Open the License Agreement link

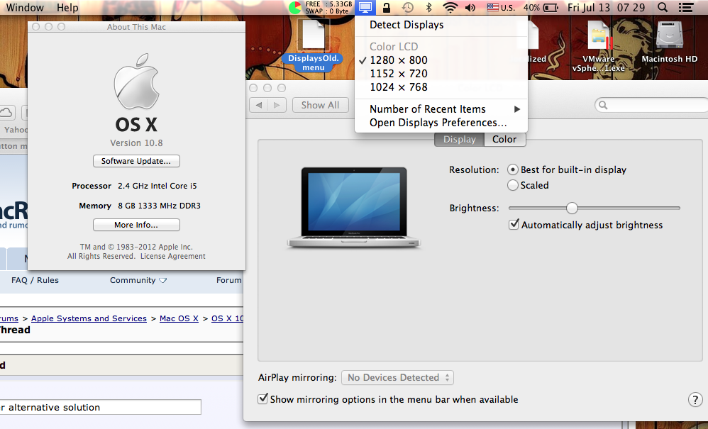[x=173, y=256]
